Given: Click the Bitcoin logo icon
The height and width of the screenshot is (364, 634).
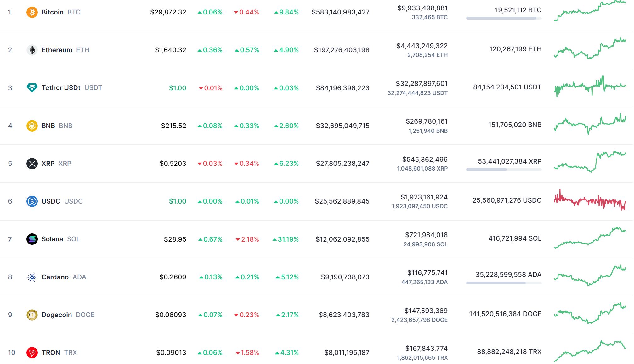Looking at the screenshot, I should 32,12.
